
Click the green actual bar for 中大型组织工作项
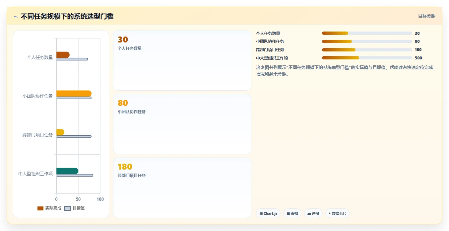[67, 171]
